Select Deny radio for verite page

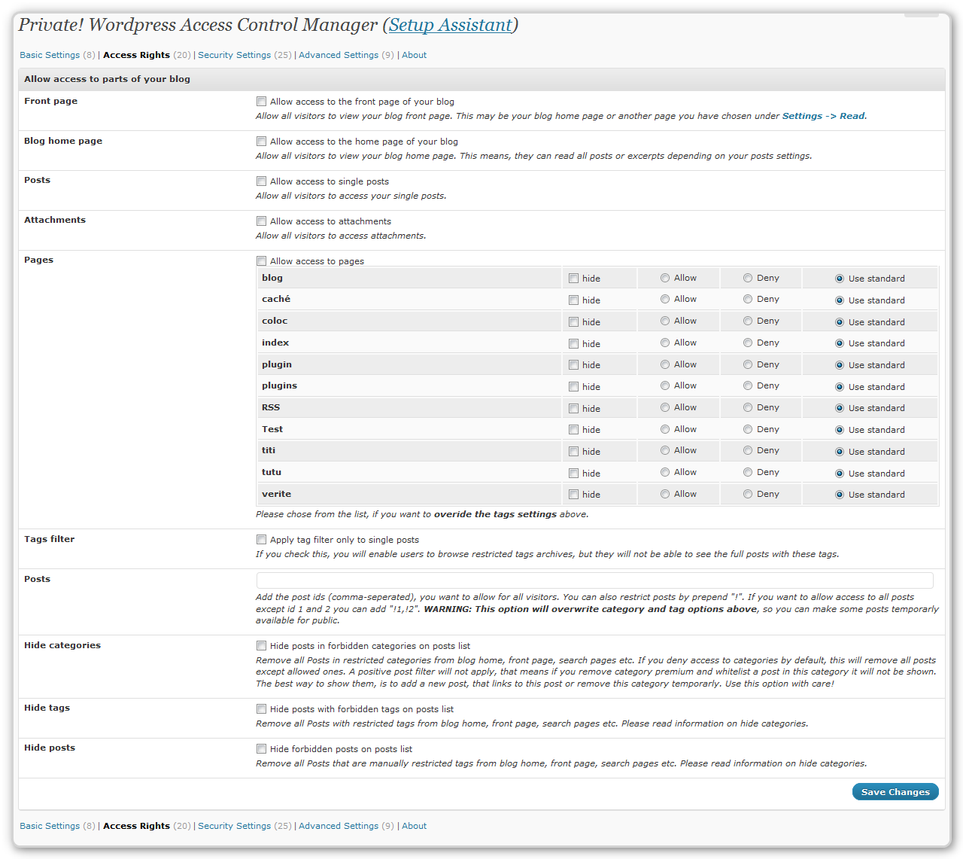pyautogui.click(x=748, y=494)
